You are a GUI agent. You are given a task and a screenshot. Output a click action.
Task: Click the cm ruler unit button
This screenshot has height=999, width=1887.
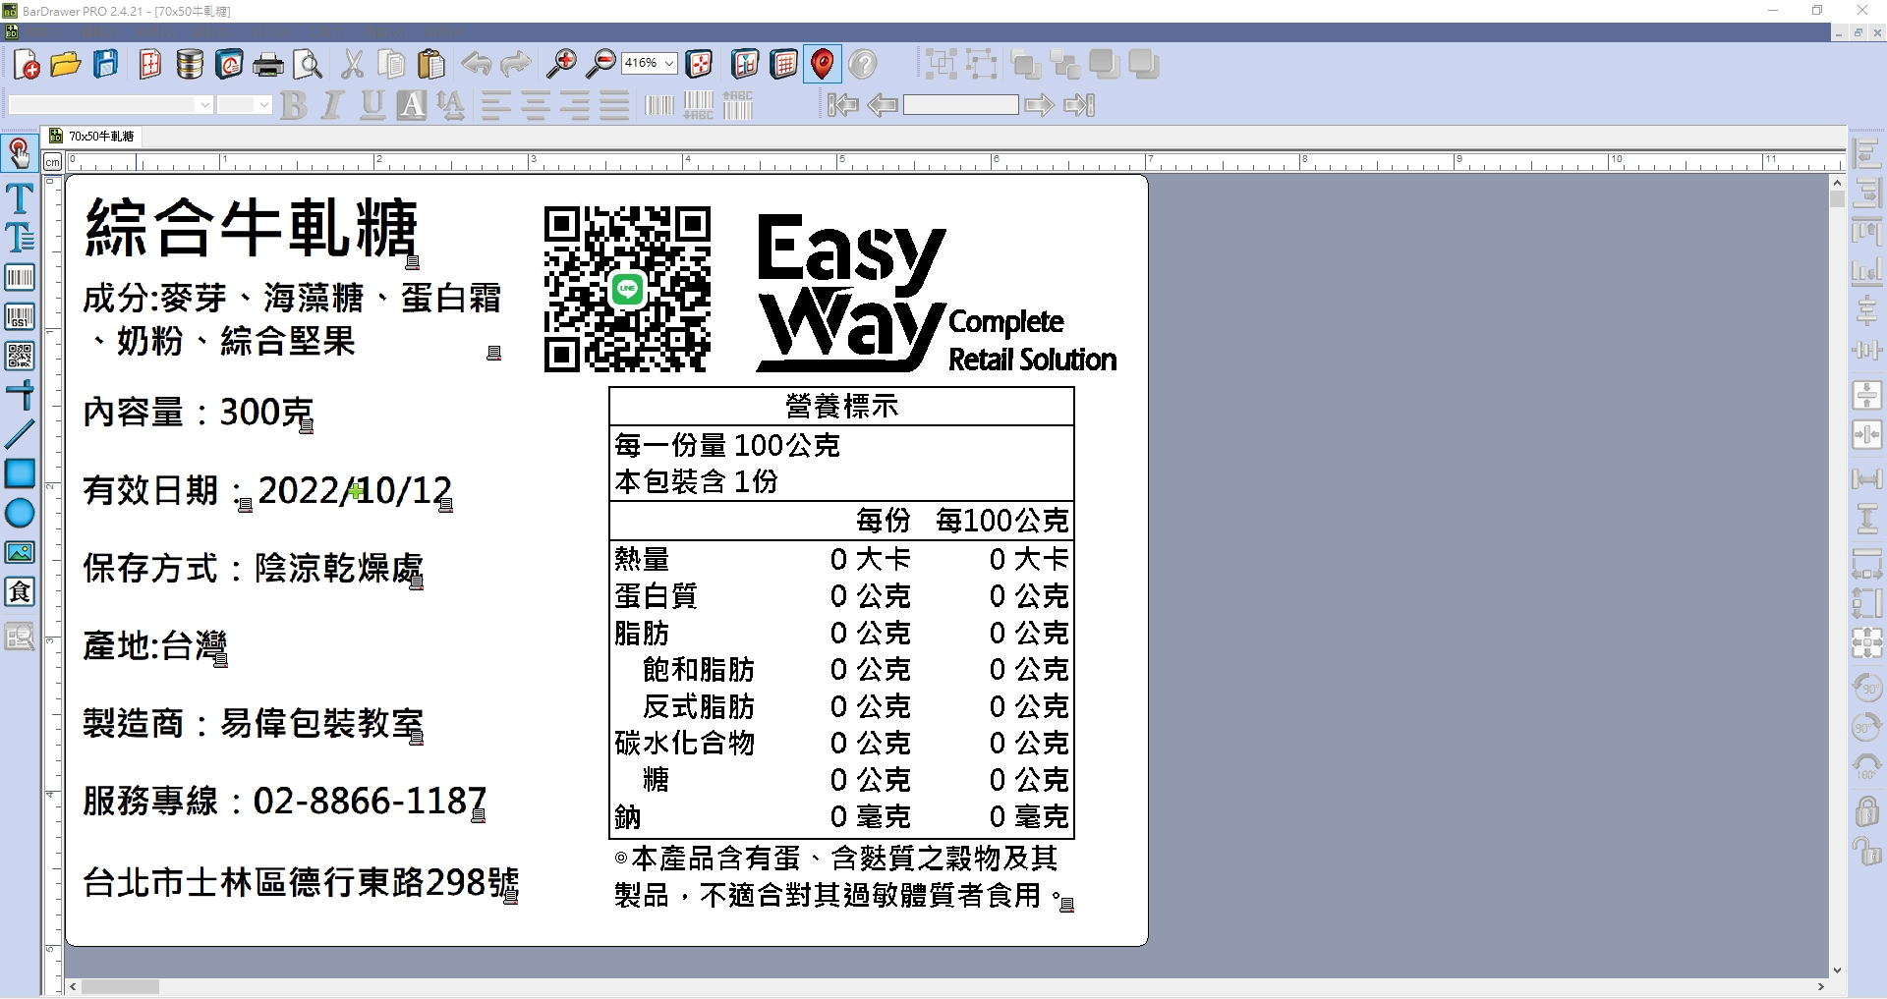53,162
